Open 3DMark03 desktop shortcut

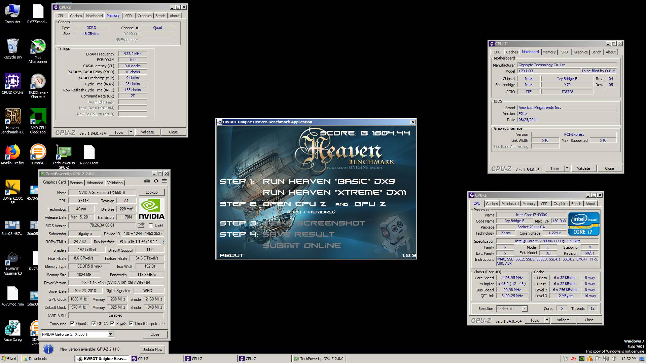pos(38,155)
